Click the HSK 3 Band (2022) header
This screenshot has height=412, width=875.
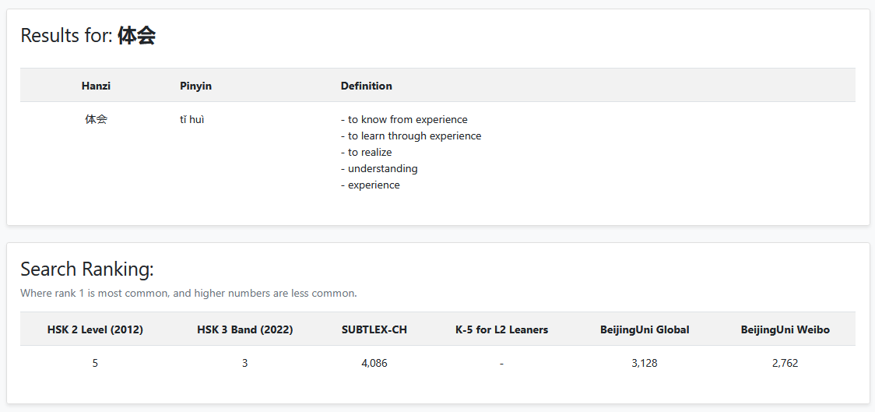coord(245,329)
